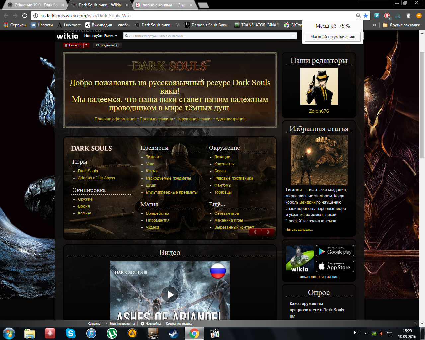The width and height of the screenshot is (425, 340).
Task: Open the Zeron676 profile link
Action: click(x=319, y=111)
